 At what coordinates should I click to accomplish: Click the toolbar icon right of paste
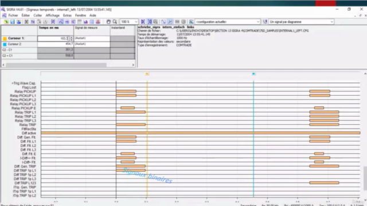click(x=45, y=22)
